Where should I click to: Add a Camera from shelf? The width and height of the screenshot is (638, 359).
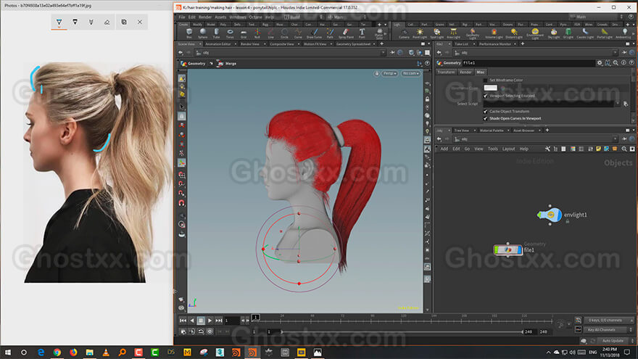(x=404, y=33)
